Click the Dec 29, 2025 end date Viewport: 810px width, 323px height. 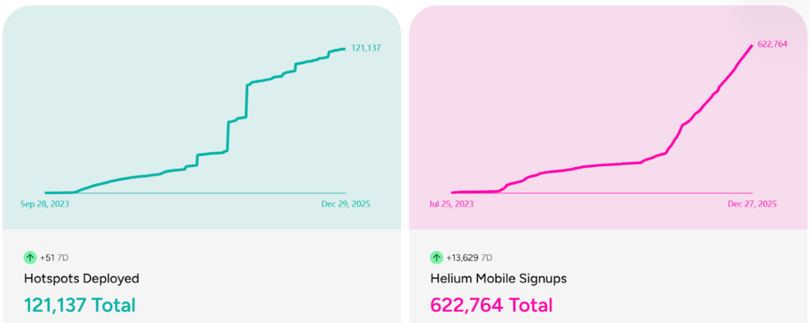[346, 203]
